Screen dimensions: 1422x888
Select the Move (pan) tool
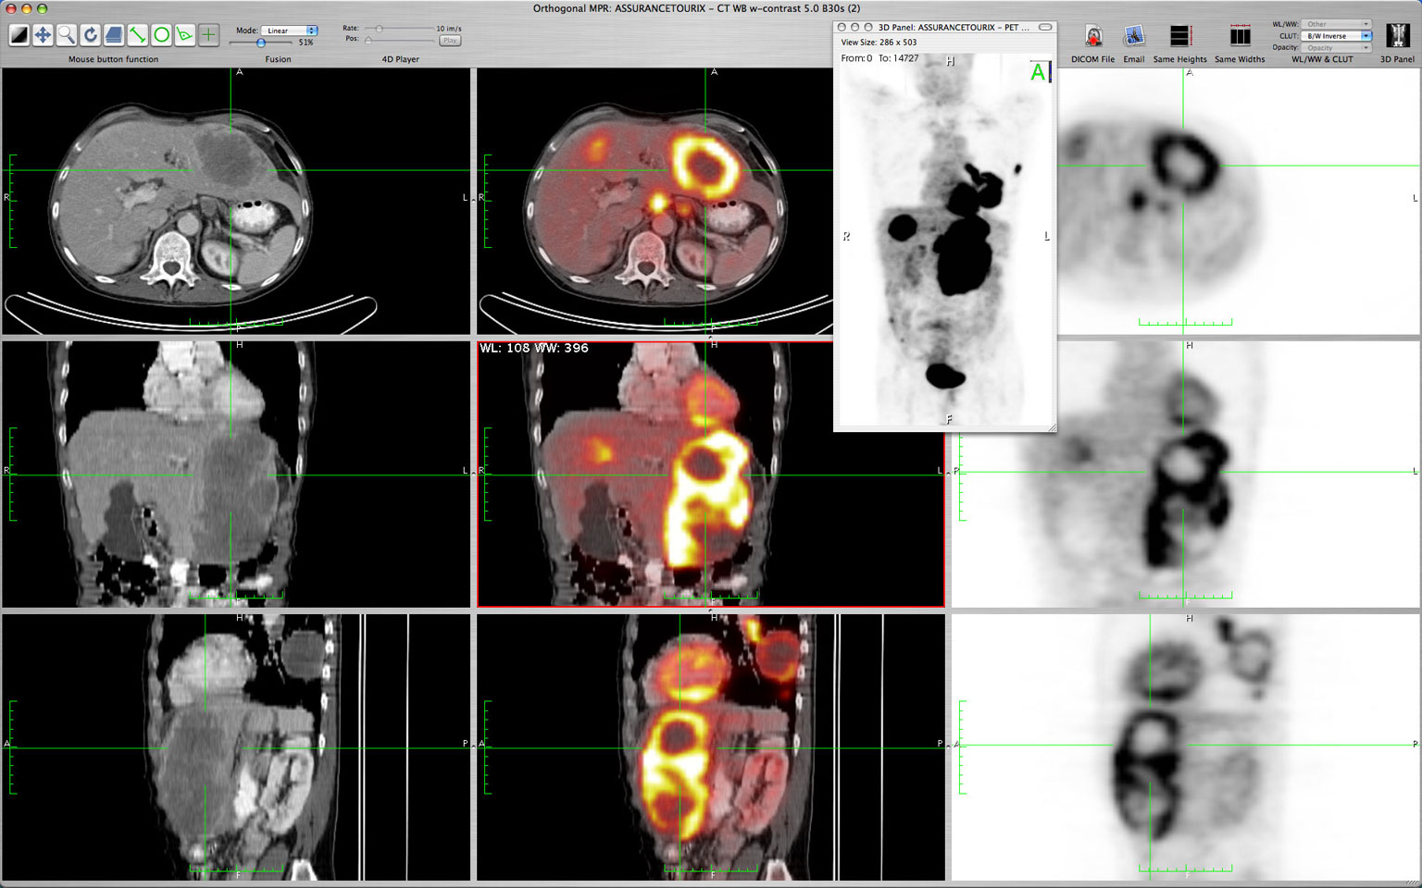[x=43, y=35]
